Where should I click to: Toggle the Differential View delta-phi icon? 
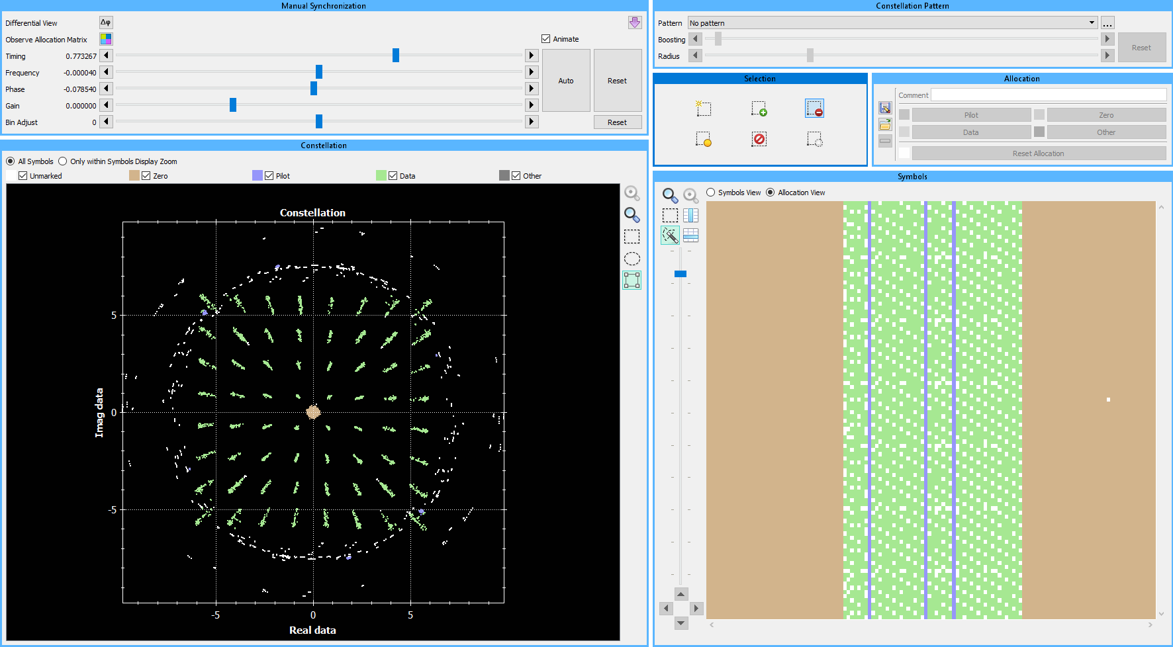106,22
